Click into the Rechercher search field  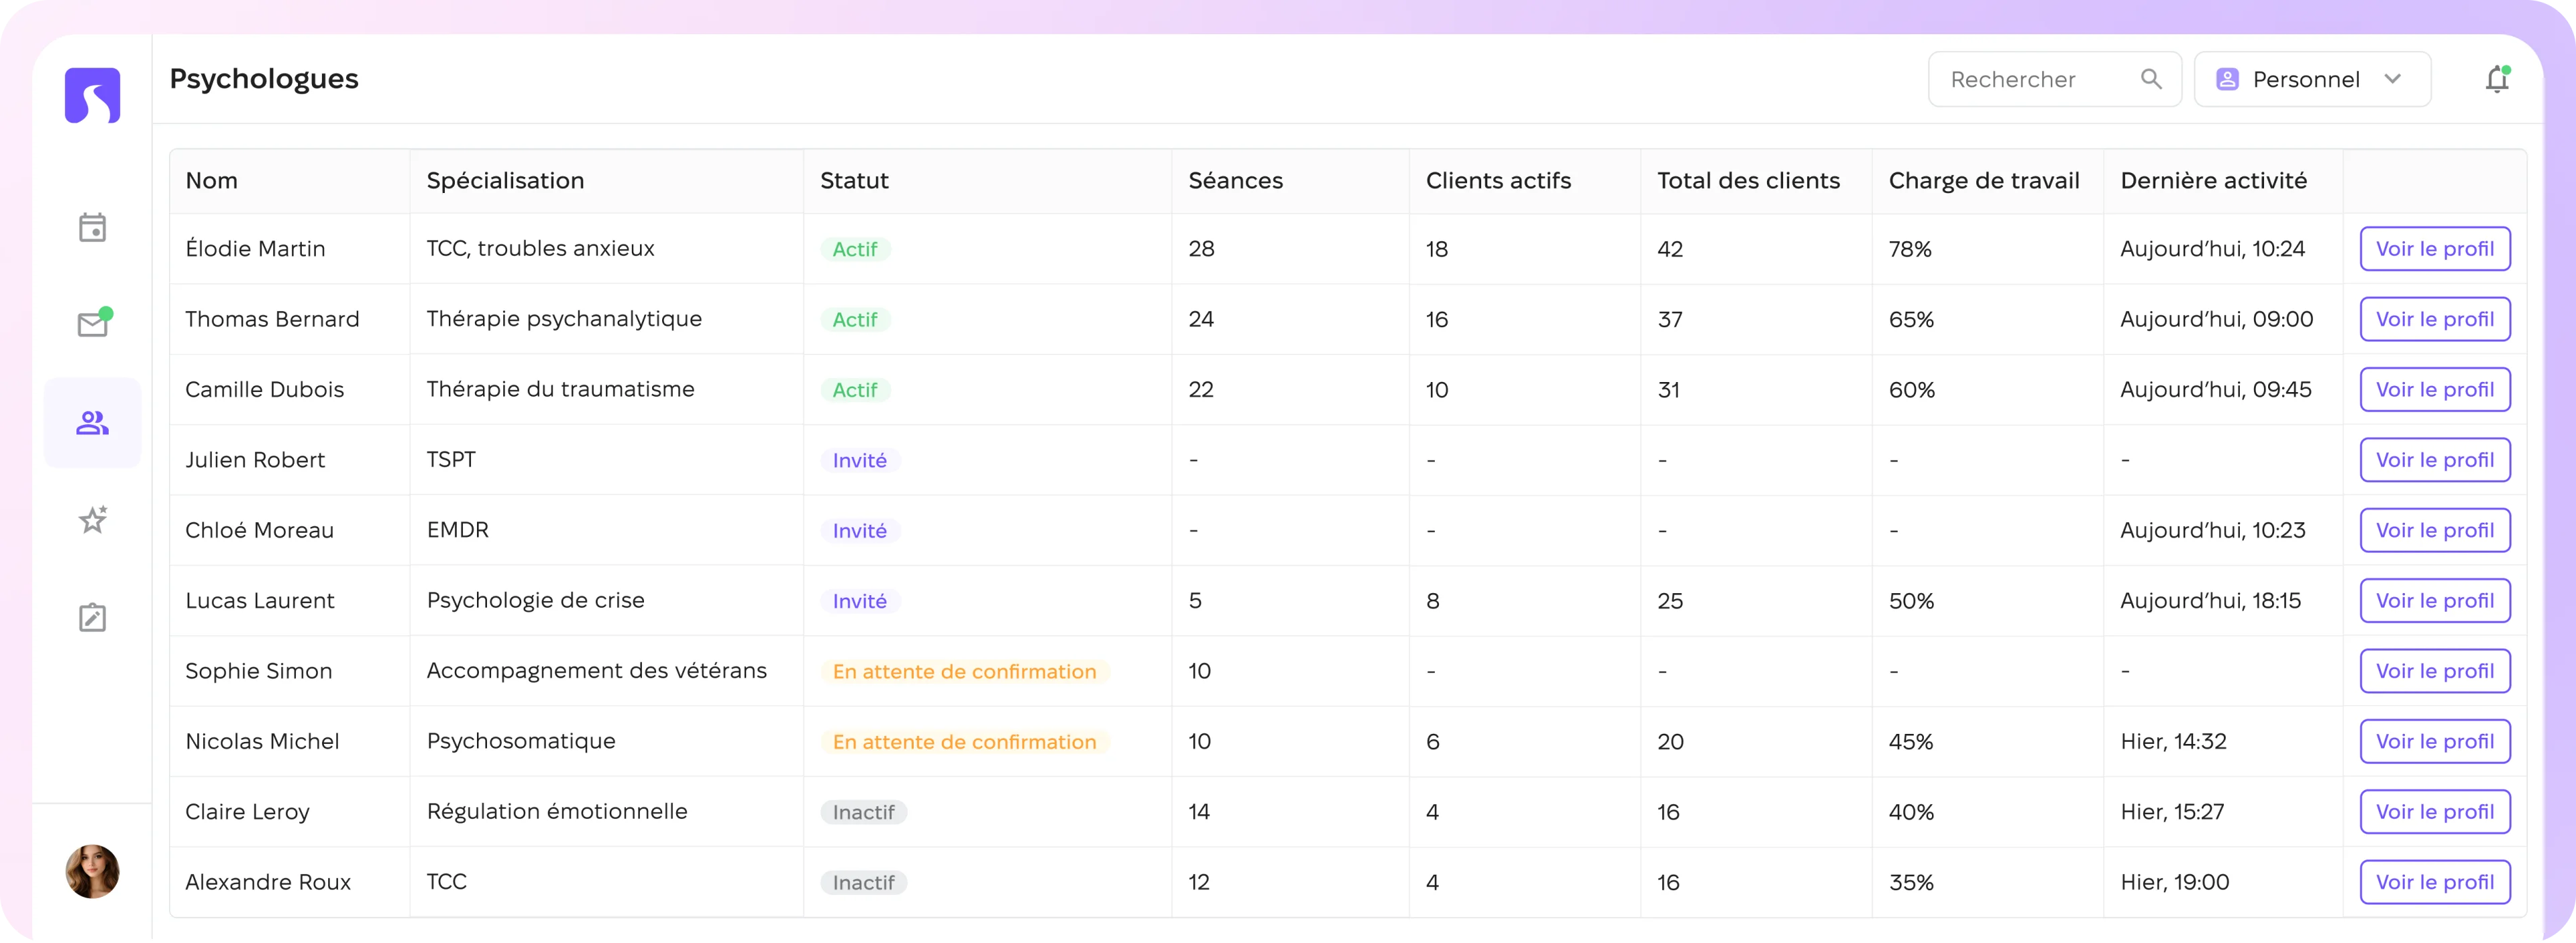click(2054, 79)
